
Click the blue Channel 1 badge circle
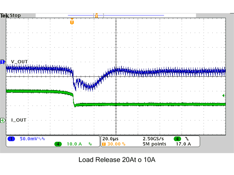point(11,139)
